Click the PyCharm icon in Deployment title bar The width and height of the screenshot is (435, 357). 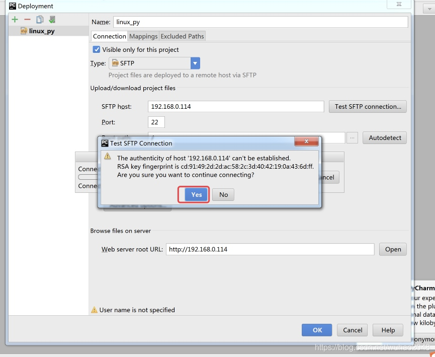coord(12,6)
